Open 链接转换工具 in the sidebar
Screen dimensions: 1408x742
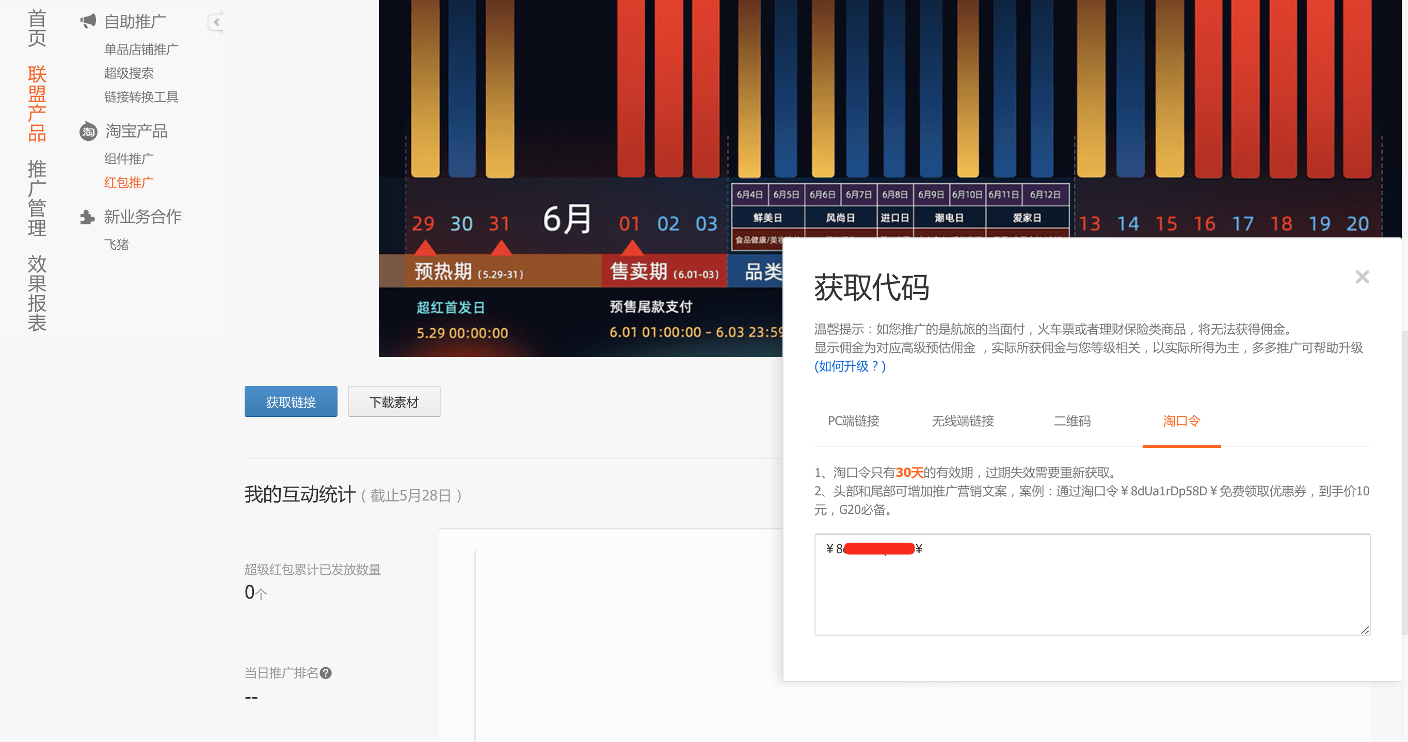click(141, 97)
